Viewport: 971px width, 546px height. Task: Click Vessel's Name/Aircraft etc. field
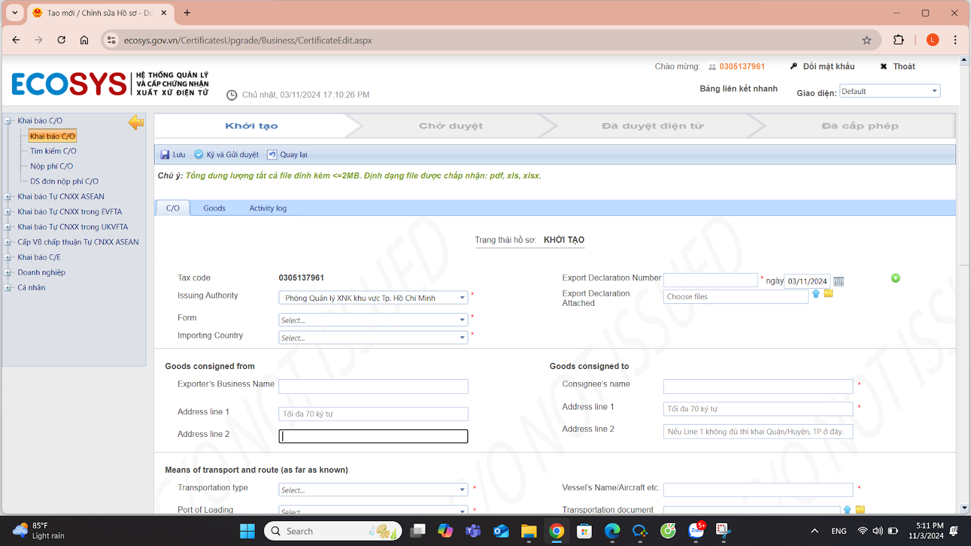coord(758,490)
